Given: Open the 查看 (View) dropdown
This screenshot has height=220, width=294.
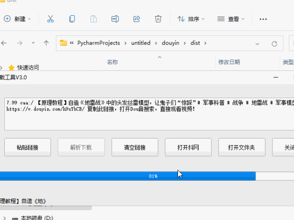Looking at the screenshot, I should (231, 19).
